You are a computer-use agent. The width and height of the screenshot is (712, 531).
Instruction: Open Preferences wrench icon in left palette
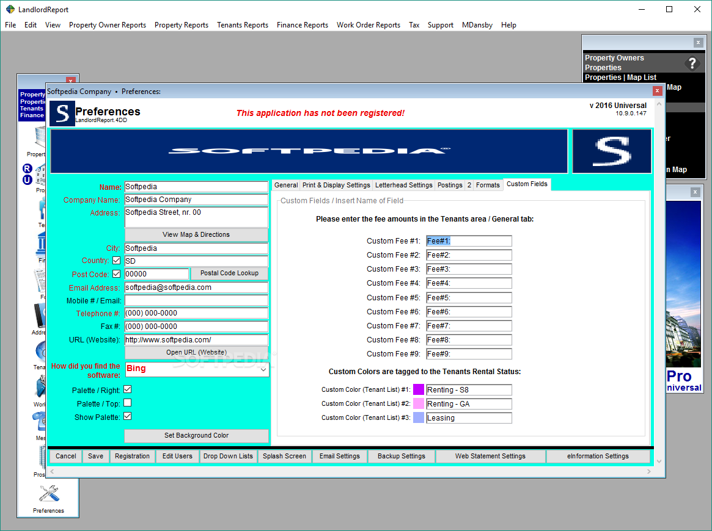(x=48, y=494)
